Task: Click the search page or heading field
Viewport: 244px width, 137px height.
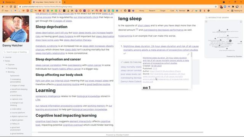Action: click(16, 52)
